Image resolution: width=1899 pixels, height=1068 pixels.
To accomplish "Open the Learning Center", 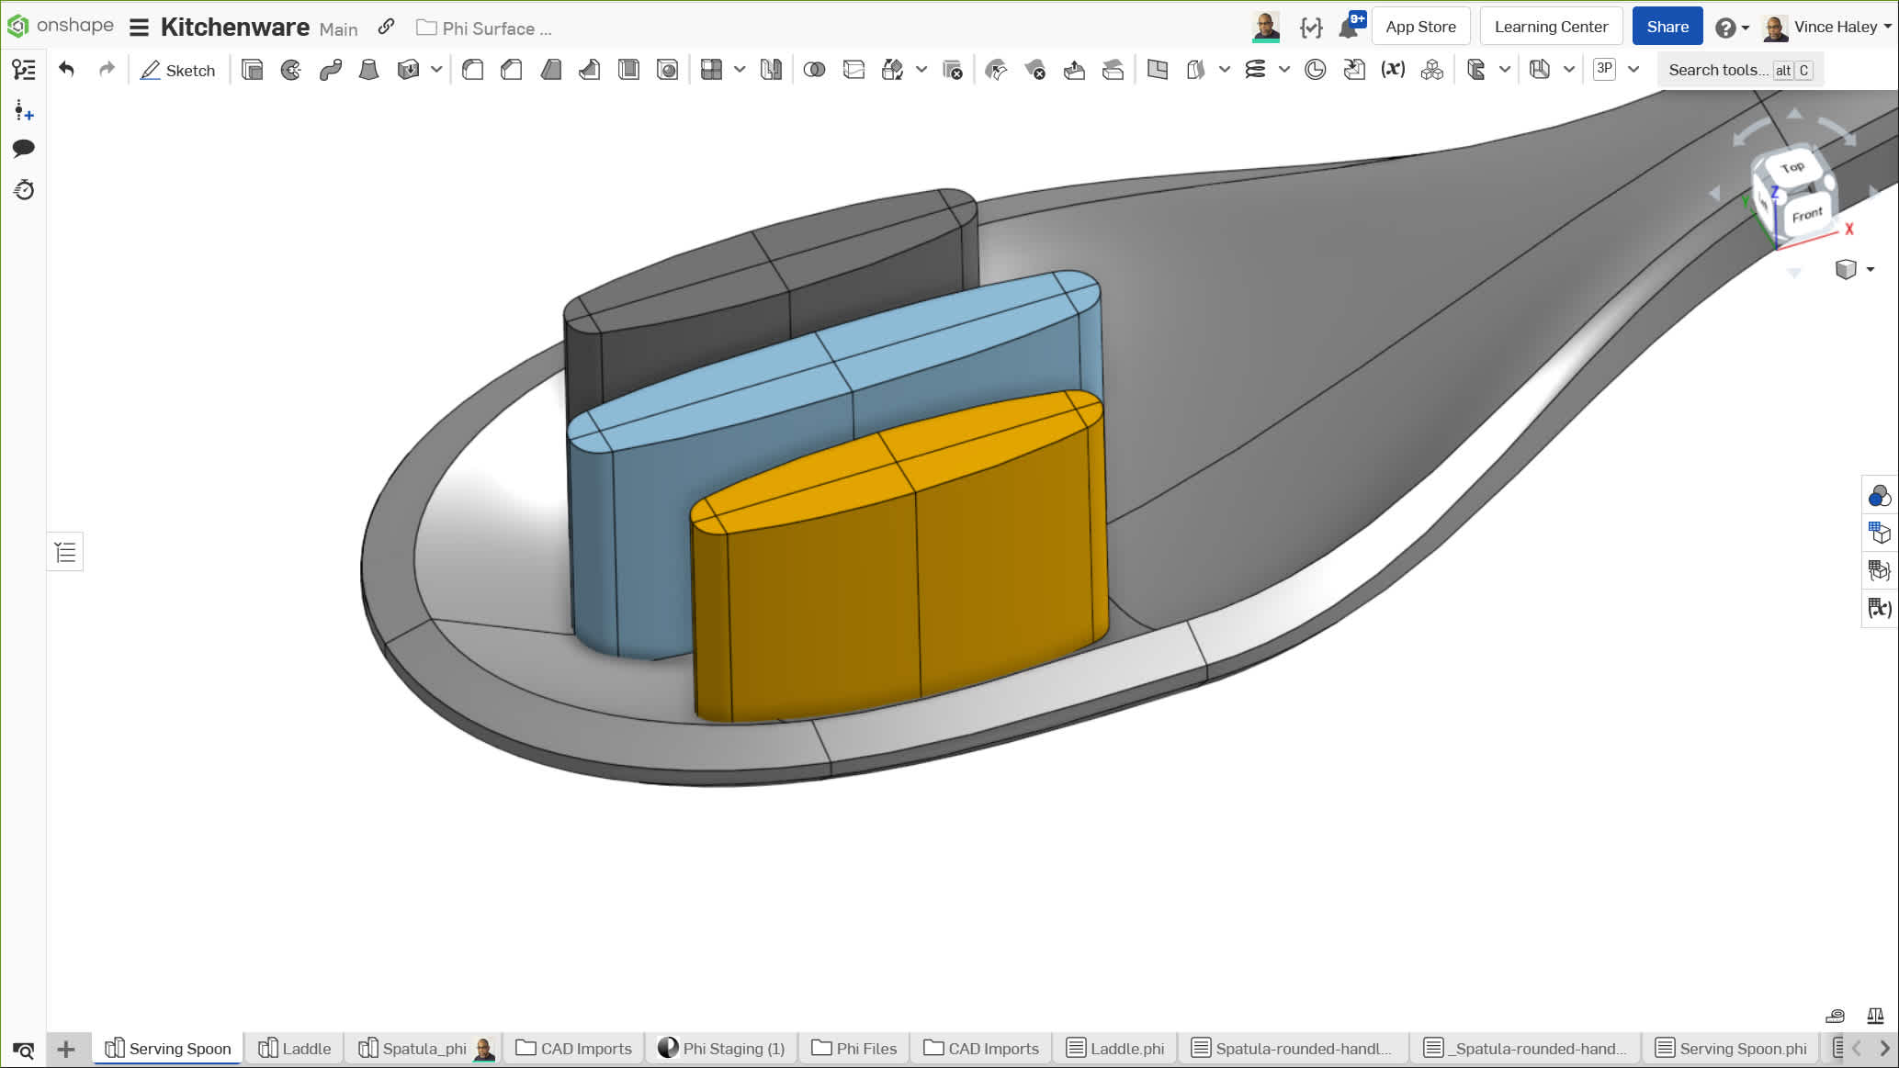I will [1551, 27].
